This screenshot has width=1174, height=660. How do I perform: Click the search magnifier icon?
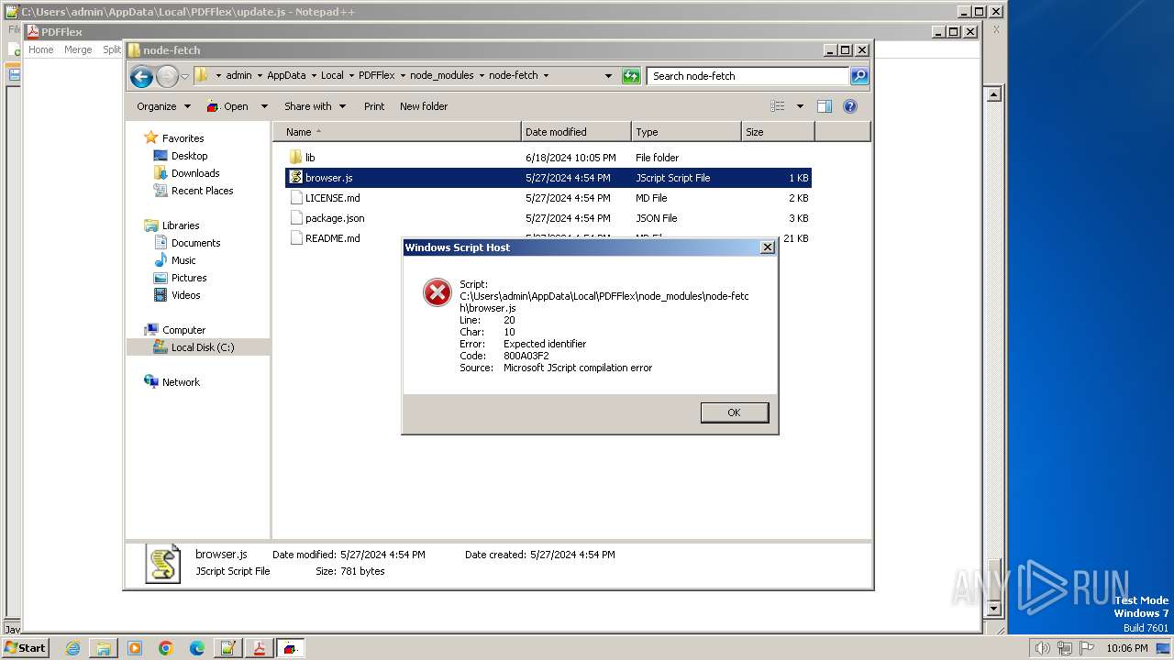[x=859, y=76]
